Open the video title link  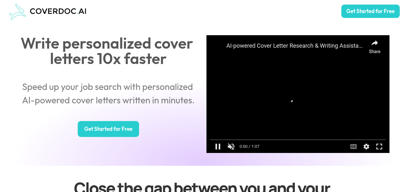coord(294,46)
